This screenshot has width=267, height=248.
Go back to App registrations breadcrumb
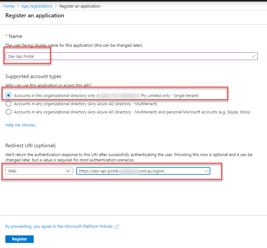(x=37, y=6)
